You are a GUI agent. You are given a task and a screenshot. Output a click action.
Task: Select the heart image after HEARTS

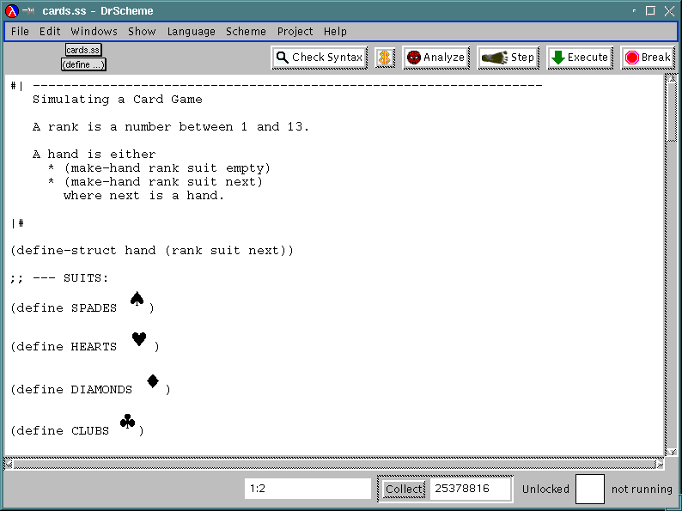(139, 339)
